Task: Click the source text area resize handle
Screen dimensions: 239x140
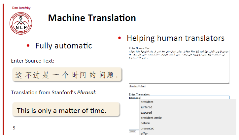Action: point(228,82)
